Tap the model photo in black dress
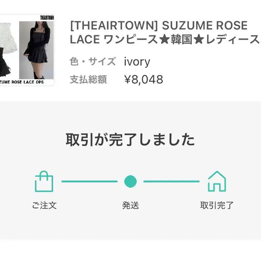The width and height of the screenshot is (261, 261). [x=36, y=50]
